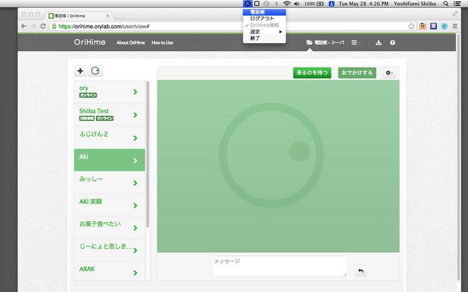Click the Bluetooth icon in the menu bar
468x292 pixels.
(x=276, y=4)
